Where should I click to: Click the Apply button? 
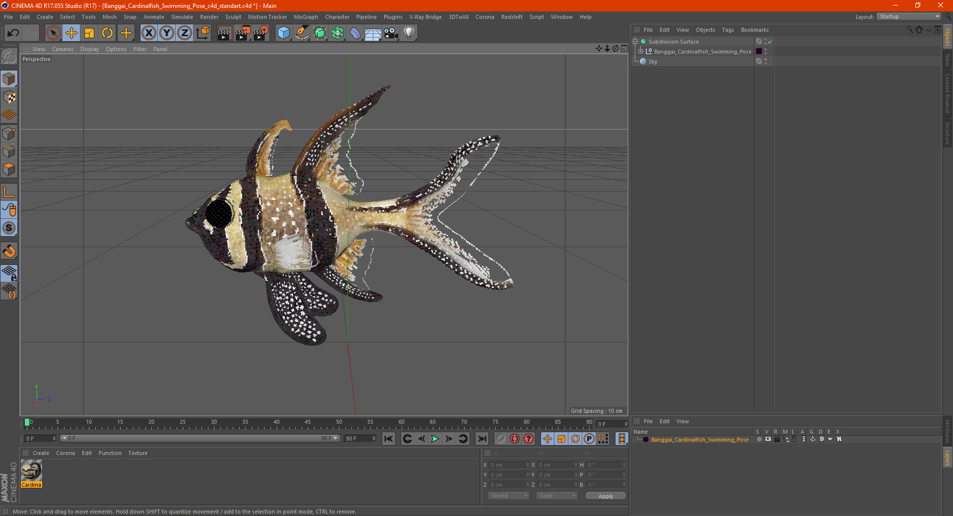coord(606,496)
